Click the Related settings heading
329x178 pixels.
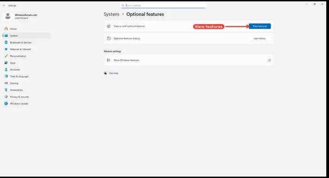[112, 51]
